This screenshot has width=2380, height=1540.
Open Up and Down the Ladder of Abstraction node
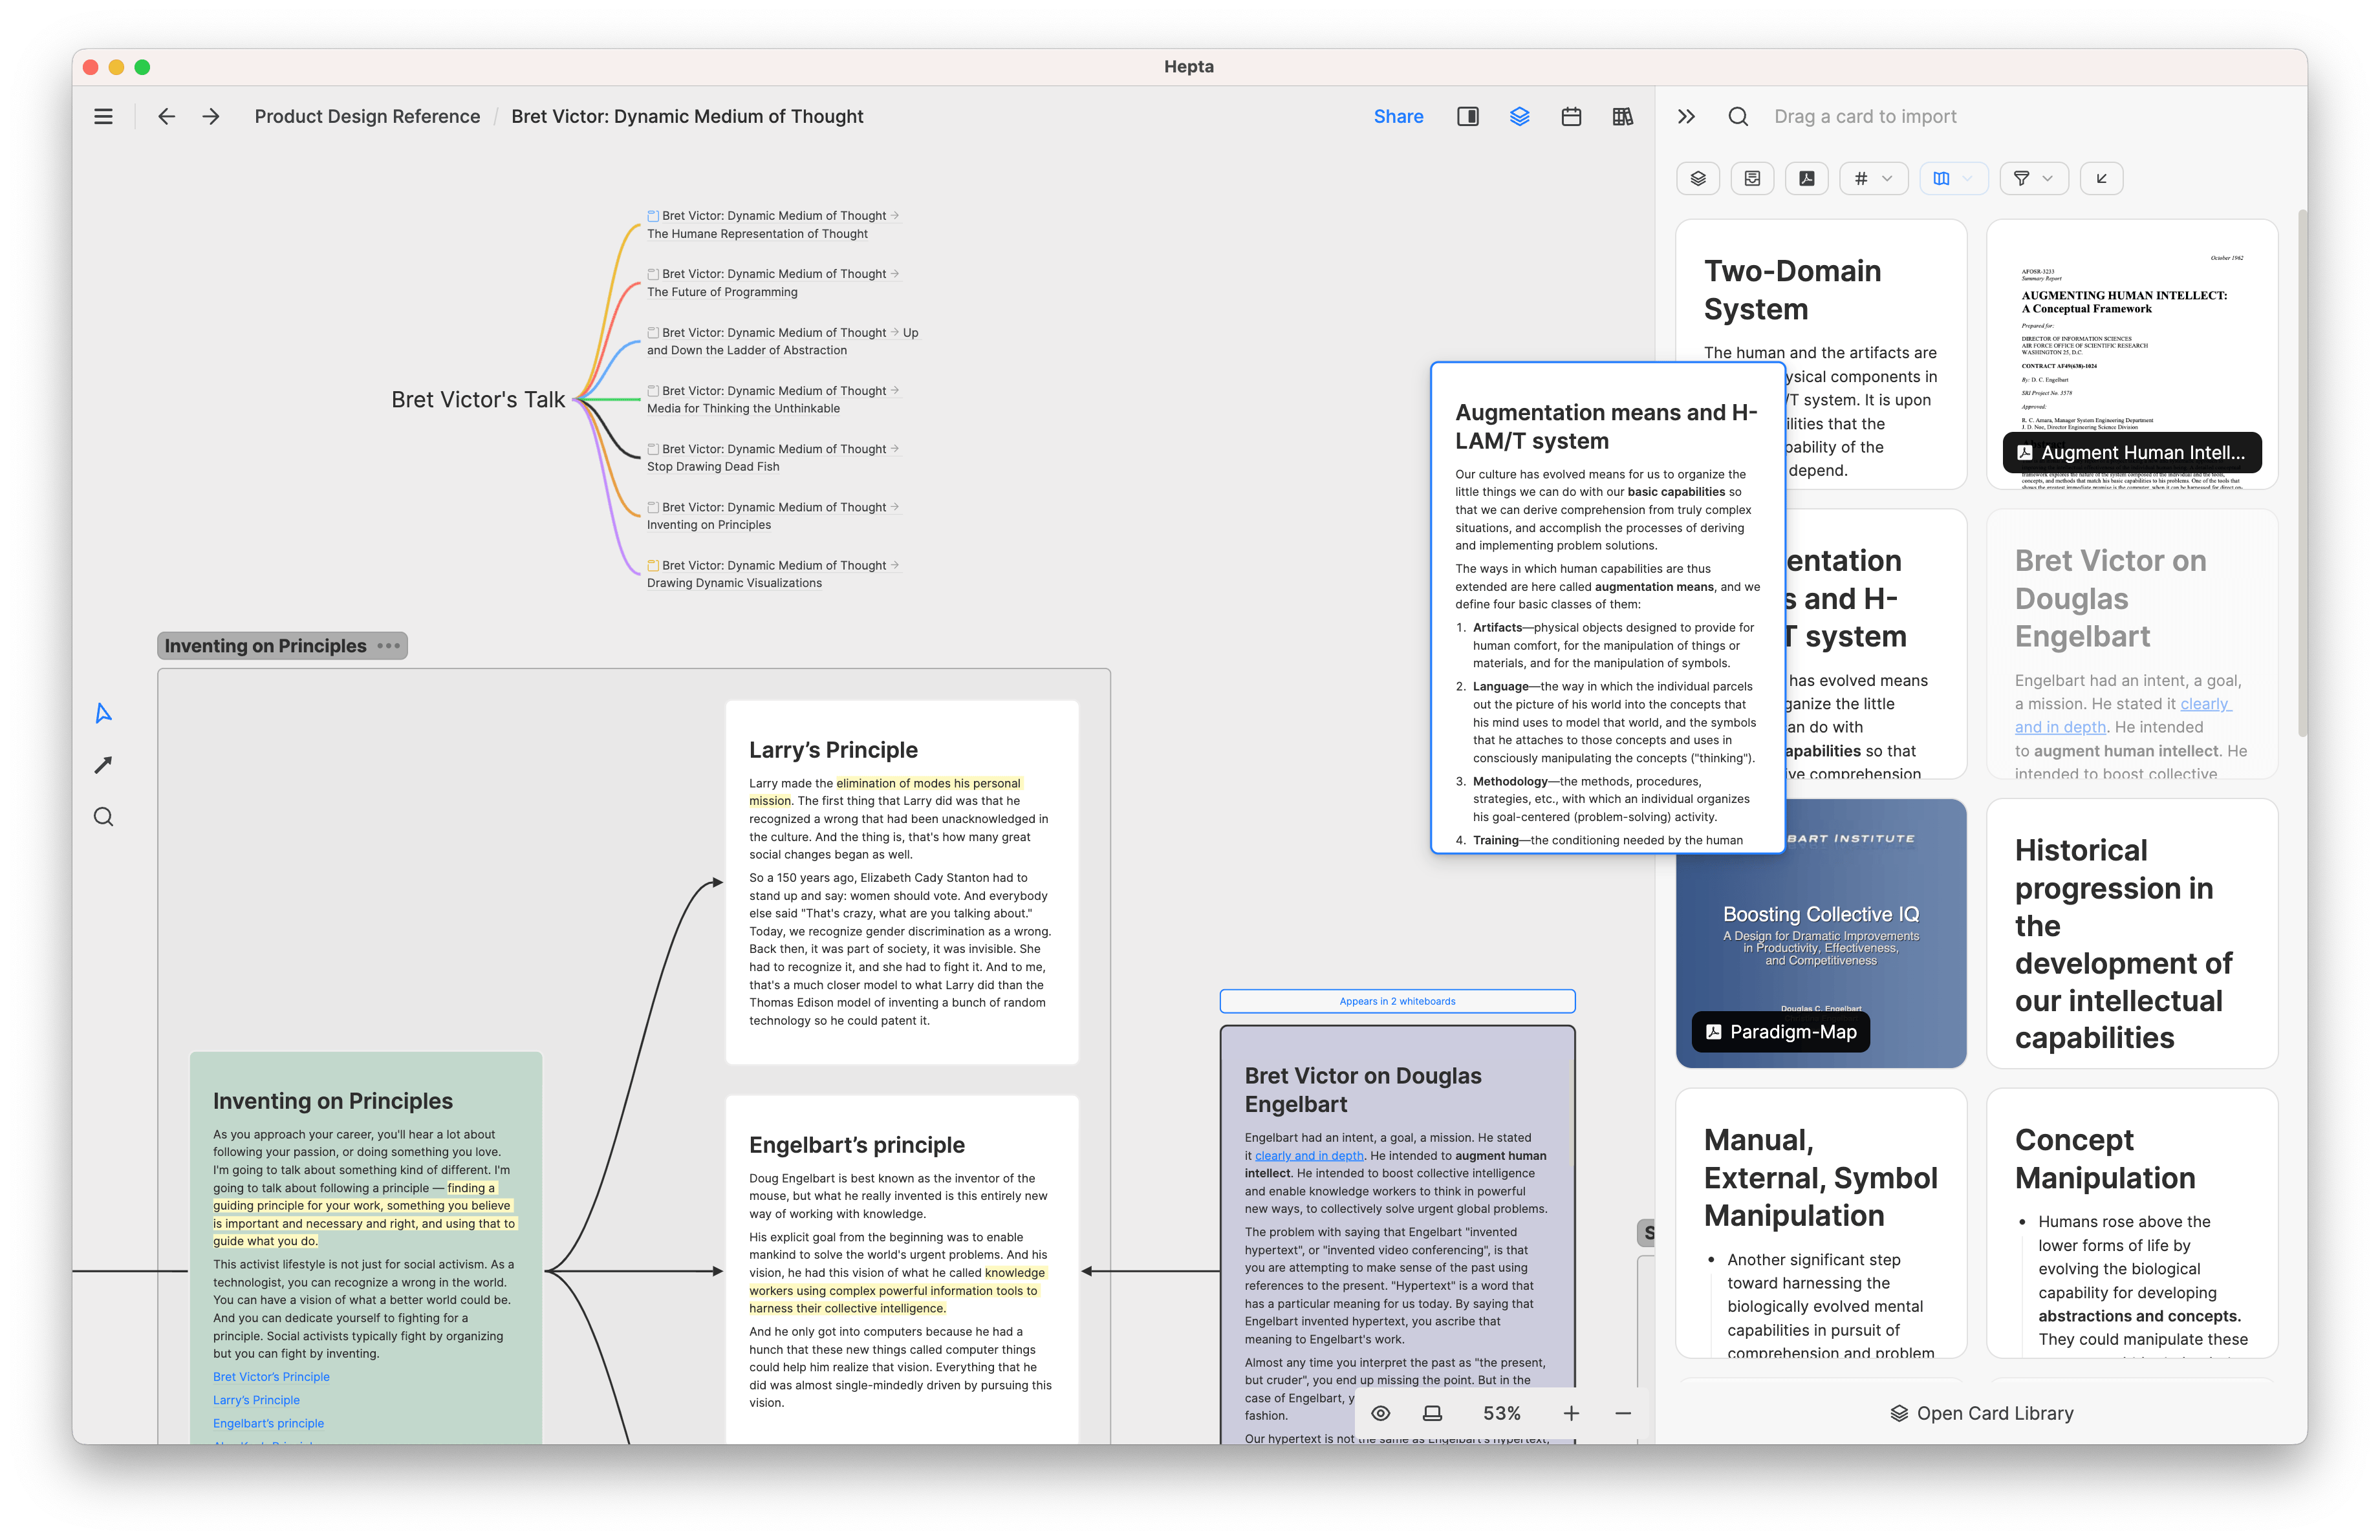tap(782, 341)
